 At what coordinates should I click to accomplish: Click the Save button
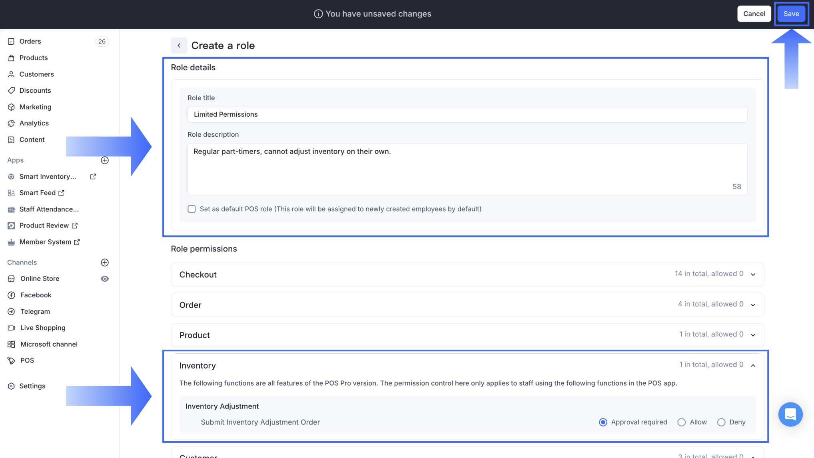coord(791,14)
